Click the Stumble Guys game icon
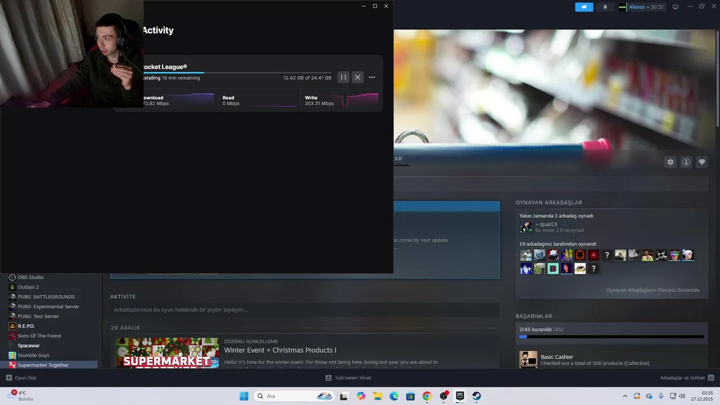 [x=12, y=355]
